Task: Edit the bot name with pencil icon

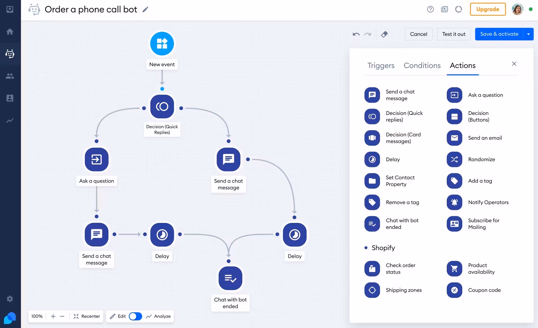Action: pyautogui.click(x=145, y=10)
